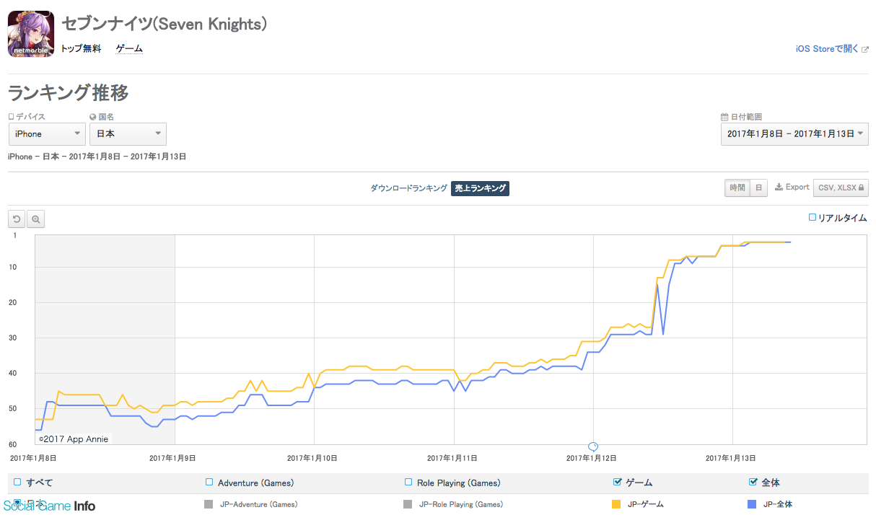This screenshot has height=515, width=876.
Task: Click the セブンナイツ(Seven Knights) title
Action: 165,24
